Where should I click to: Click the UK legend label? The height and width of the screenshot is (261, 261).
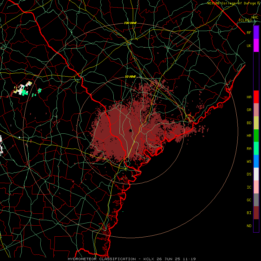pyautogui.click(x=249, y=46)
